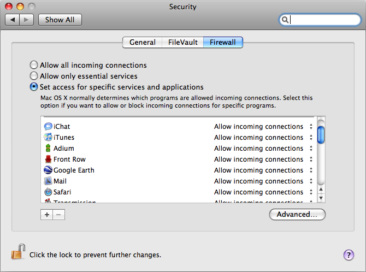Open iChat incoming connections popup menu
The image size is (366, 272).
pyautogui.click(x=263, y=127)
